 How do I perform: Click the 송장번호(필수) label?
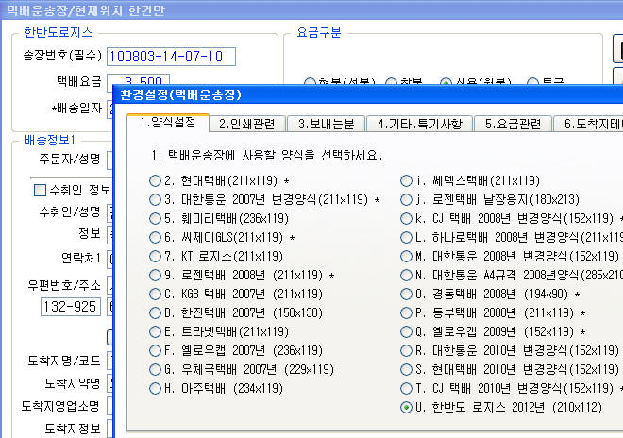[x=62, y=56]
